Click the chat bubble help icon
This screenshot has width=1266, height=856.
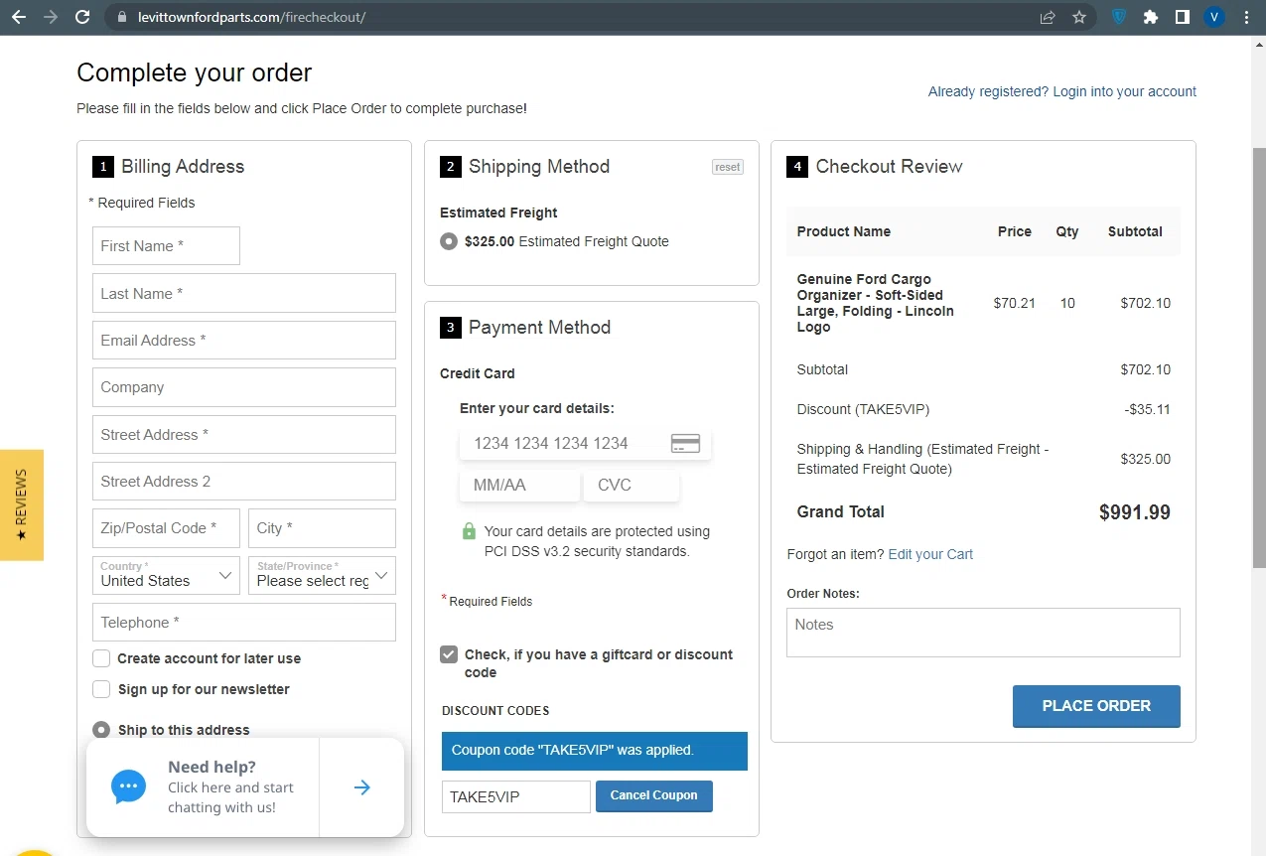(128, 786)
